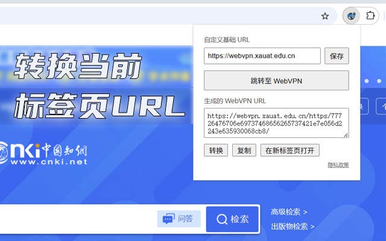This screenshot has width=386, height=241.
Task: Convert the URL with 转换 button
Action: pyautogui.click(x=216, y=150)
